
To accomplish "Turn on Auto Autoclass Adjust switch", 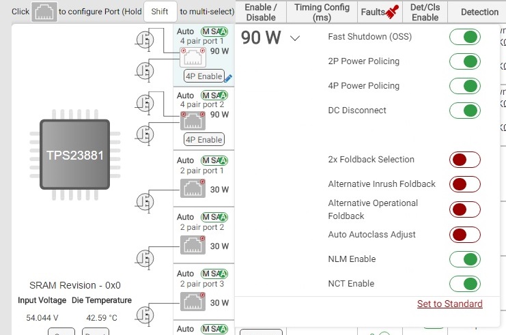I will pyautogui.click(x=465, y=235).
